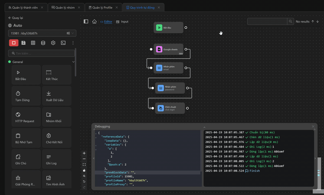Collapse the referenceData JSON node
This screenshot has width=324, height=195.
pos(96,137)
